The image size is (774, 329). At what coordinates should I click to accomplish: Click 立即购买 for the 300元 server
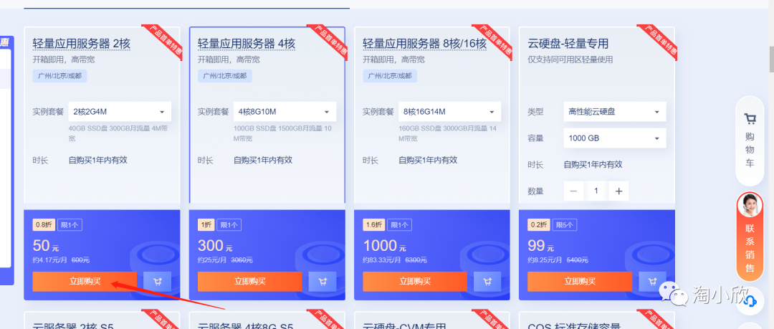[x=250, y=282]
